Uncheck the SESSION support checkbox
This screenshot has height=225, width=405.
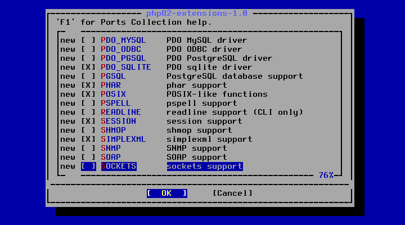click(x=88, y=121)
